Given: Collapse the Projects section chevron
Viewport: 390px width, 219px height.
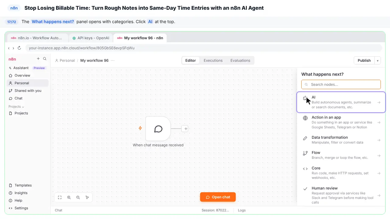Looking at the screenshot, I should click(23, 107).
